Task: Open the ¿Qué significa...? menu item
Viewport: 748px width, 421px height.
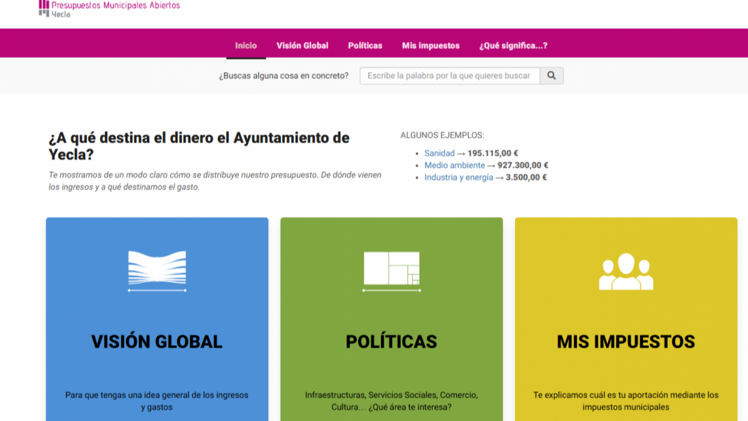Action: tap(513, 45)
